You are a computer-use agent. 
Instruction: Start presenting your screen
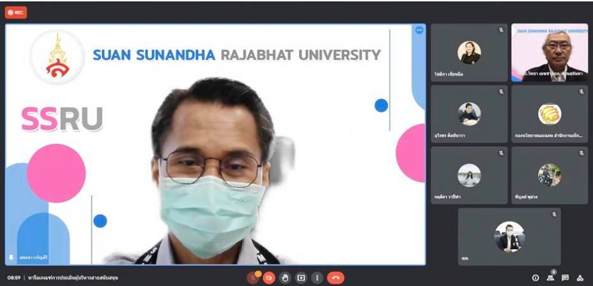point(301,278)
